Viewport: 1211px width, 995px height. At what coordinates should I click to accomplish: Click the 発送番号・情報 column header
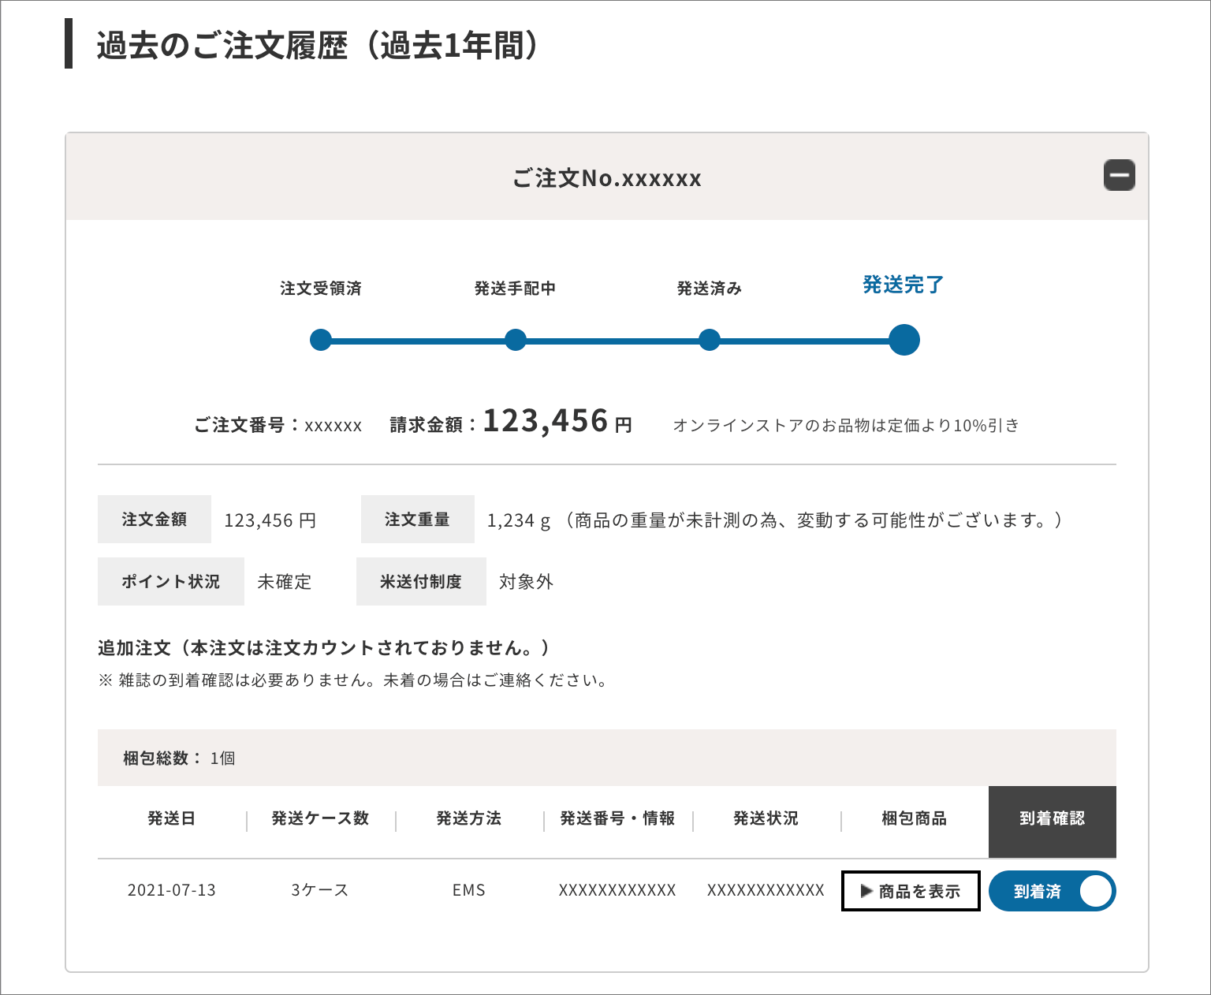pyautogui.click(x=617, y=818)
